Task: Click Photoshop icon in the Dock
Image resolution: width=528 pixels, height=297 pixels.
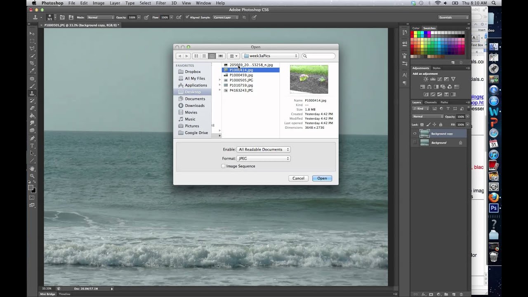Action: click(x=494, y=208)
